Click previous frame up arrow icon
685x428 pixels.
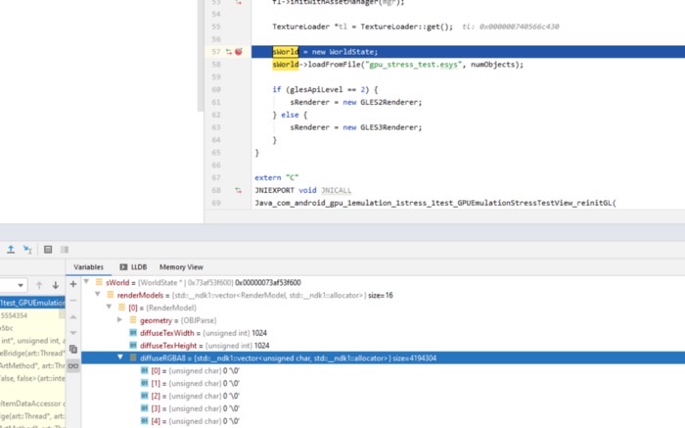[38, 285]
